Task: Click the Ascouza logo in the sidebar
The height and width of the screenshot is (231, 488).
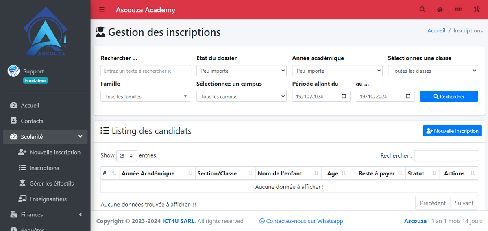Action: (x=45, y=31)
